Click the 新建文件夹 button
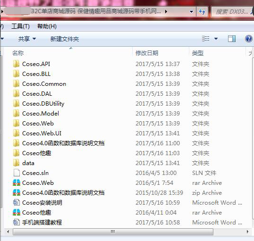Image resolution: width=254 pixels, height=241 pixels. [x=65, y=39]
